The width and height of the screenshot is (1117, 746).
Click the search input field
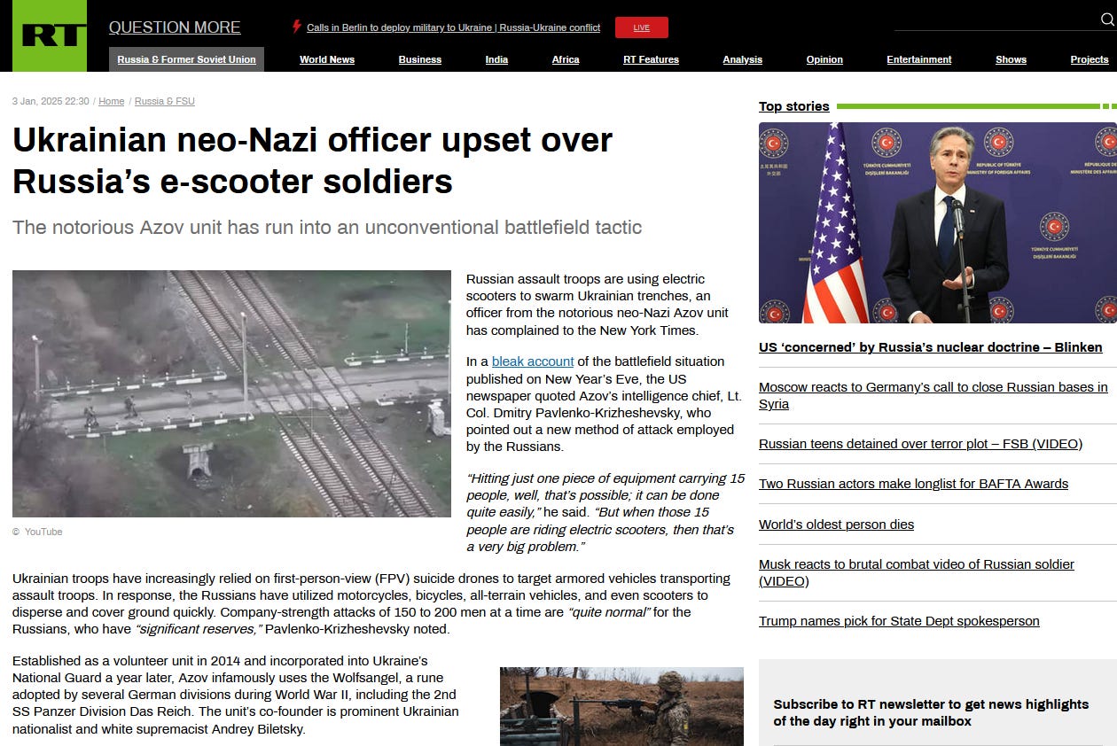pyautogui.click(x=995, y=20)
